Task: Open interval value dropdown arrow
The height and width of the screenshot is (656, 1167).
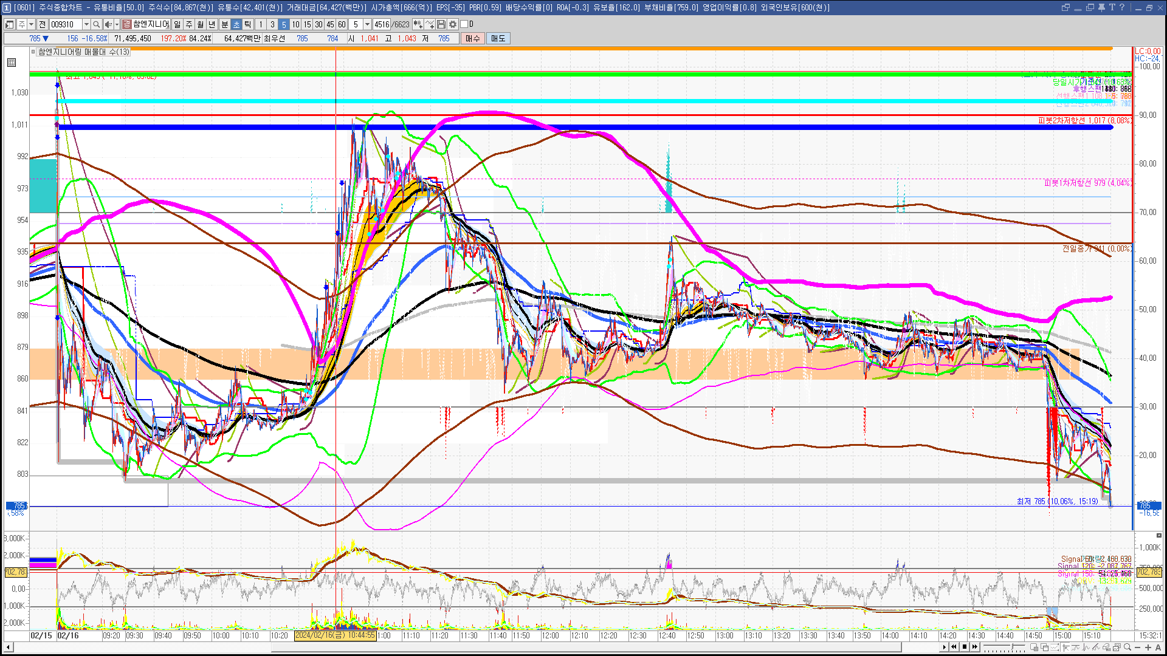Action: coord(367,24)
